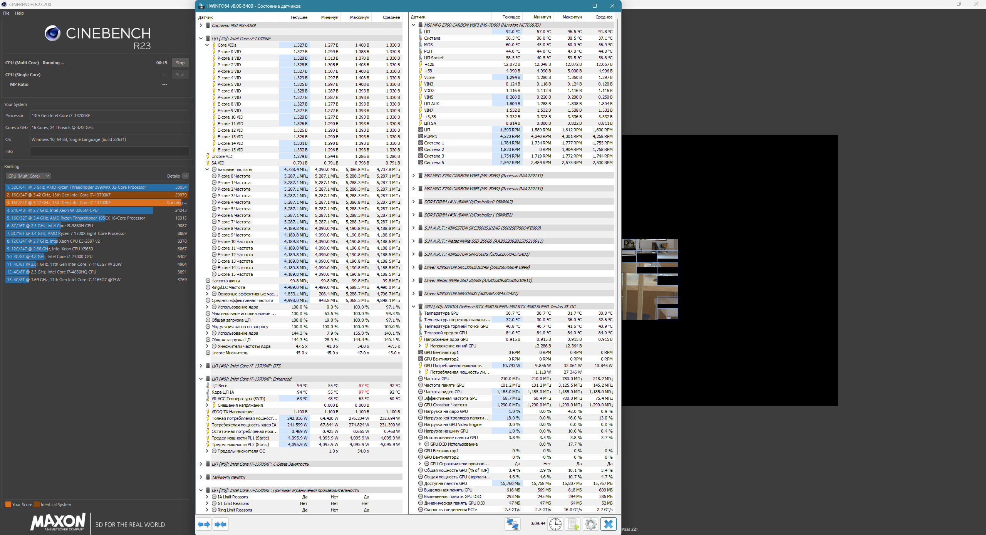Open the File menu in Cinebench
The width and height of the screenshot is (986, 535).
coord(6,13)
